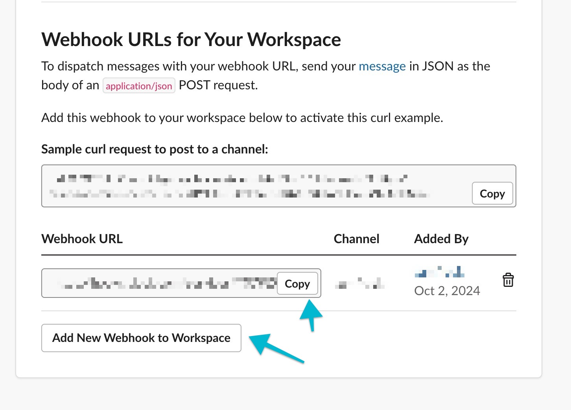This screenshot has width=571, height=410.
Task: Copy the sample curl request
Action: [492, 194]
